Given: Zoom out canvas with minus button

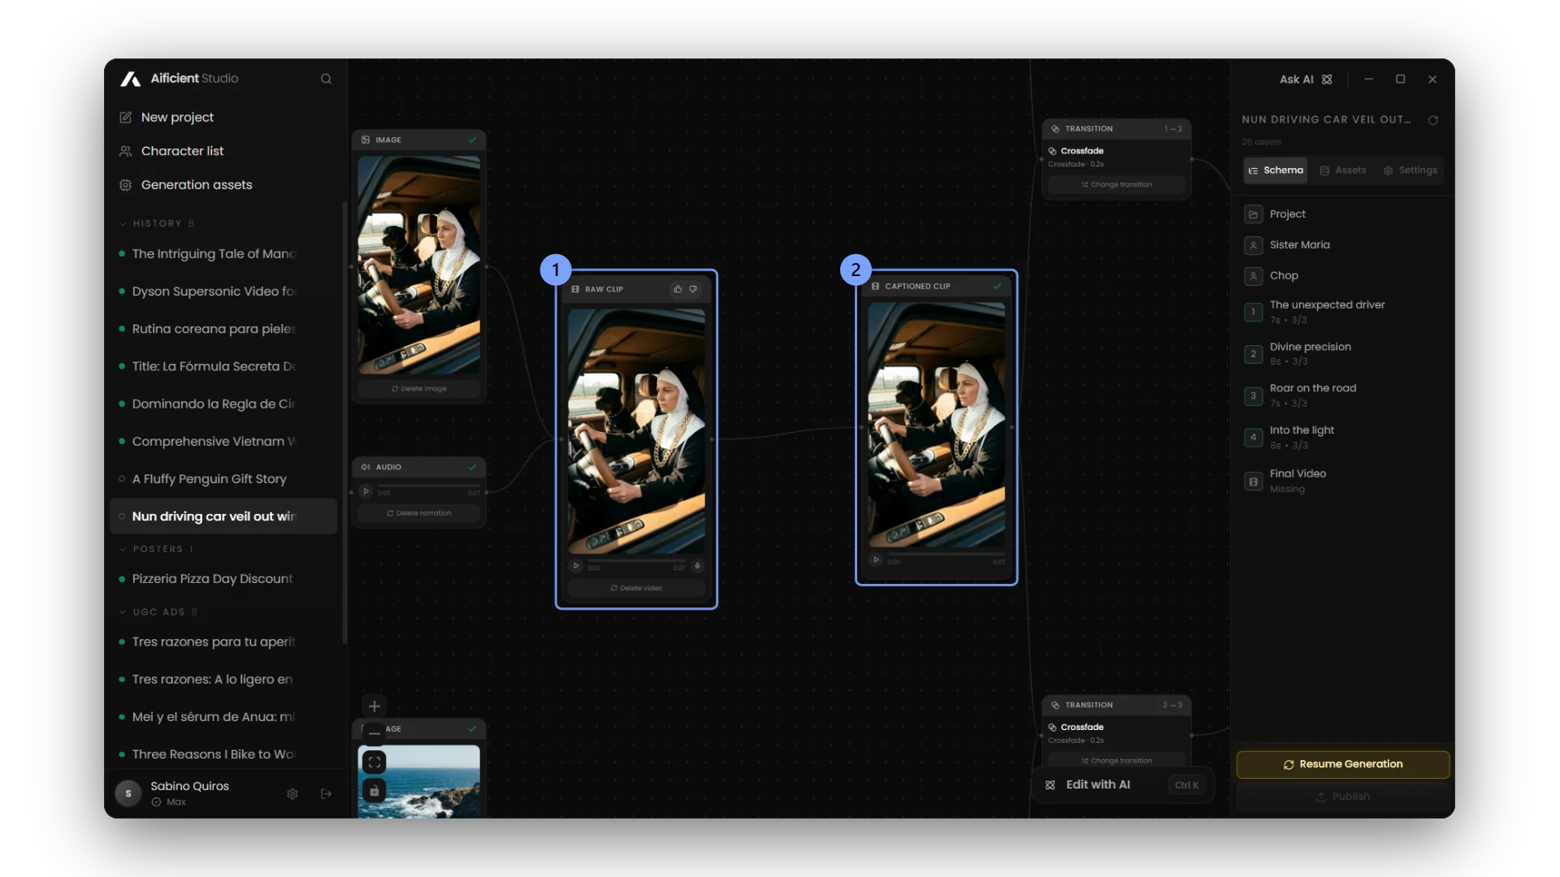Looking at the screenshot, I should pos(375,733).
